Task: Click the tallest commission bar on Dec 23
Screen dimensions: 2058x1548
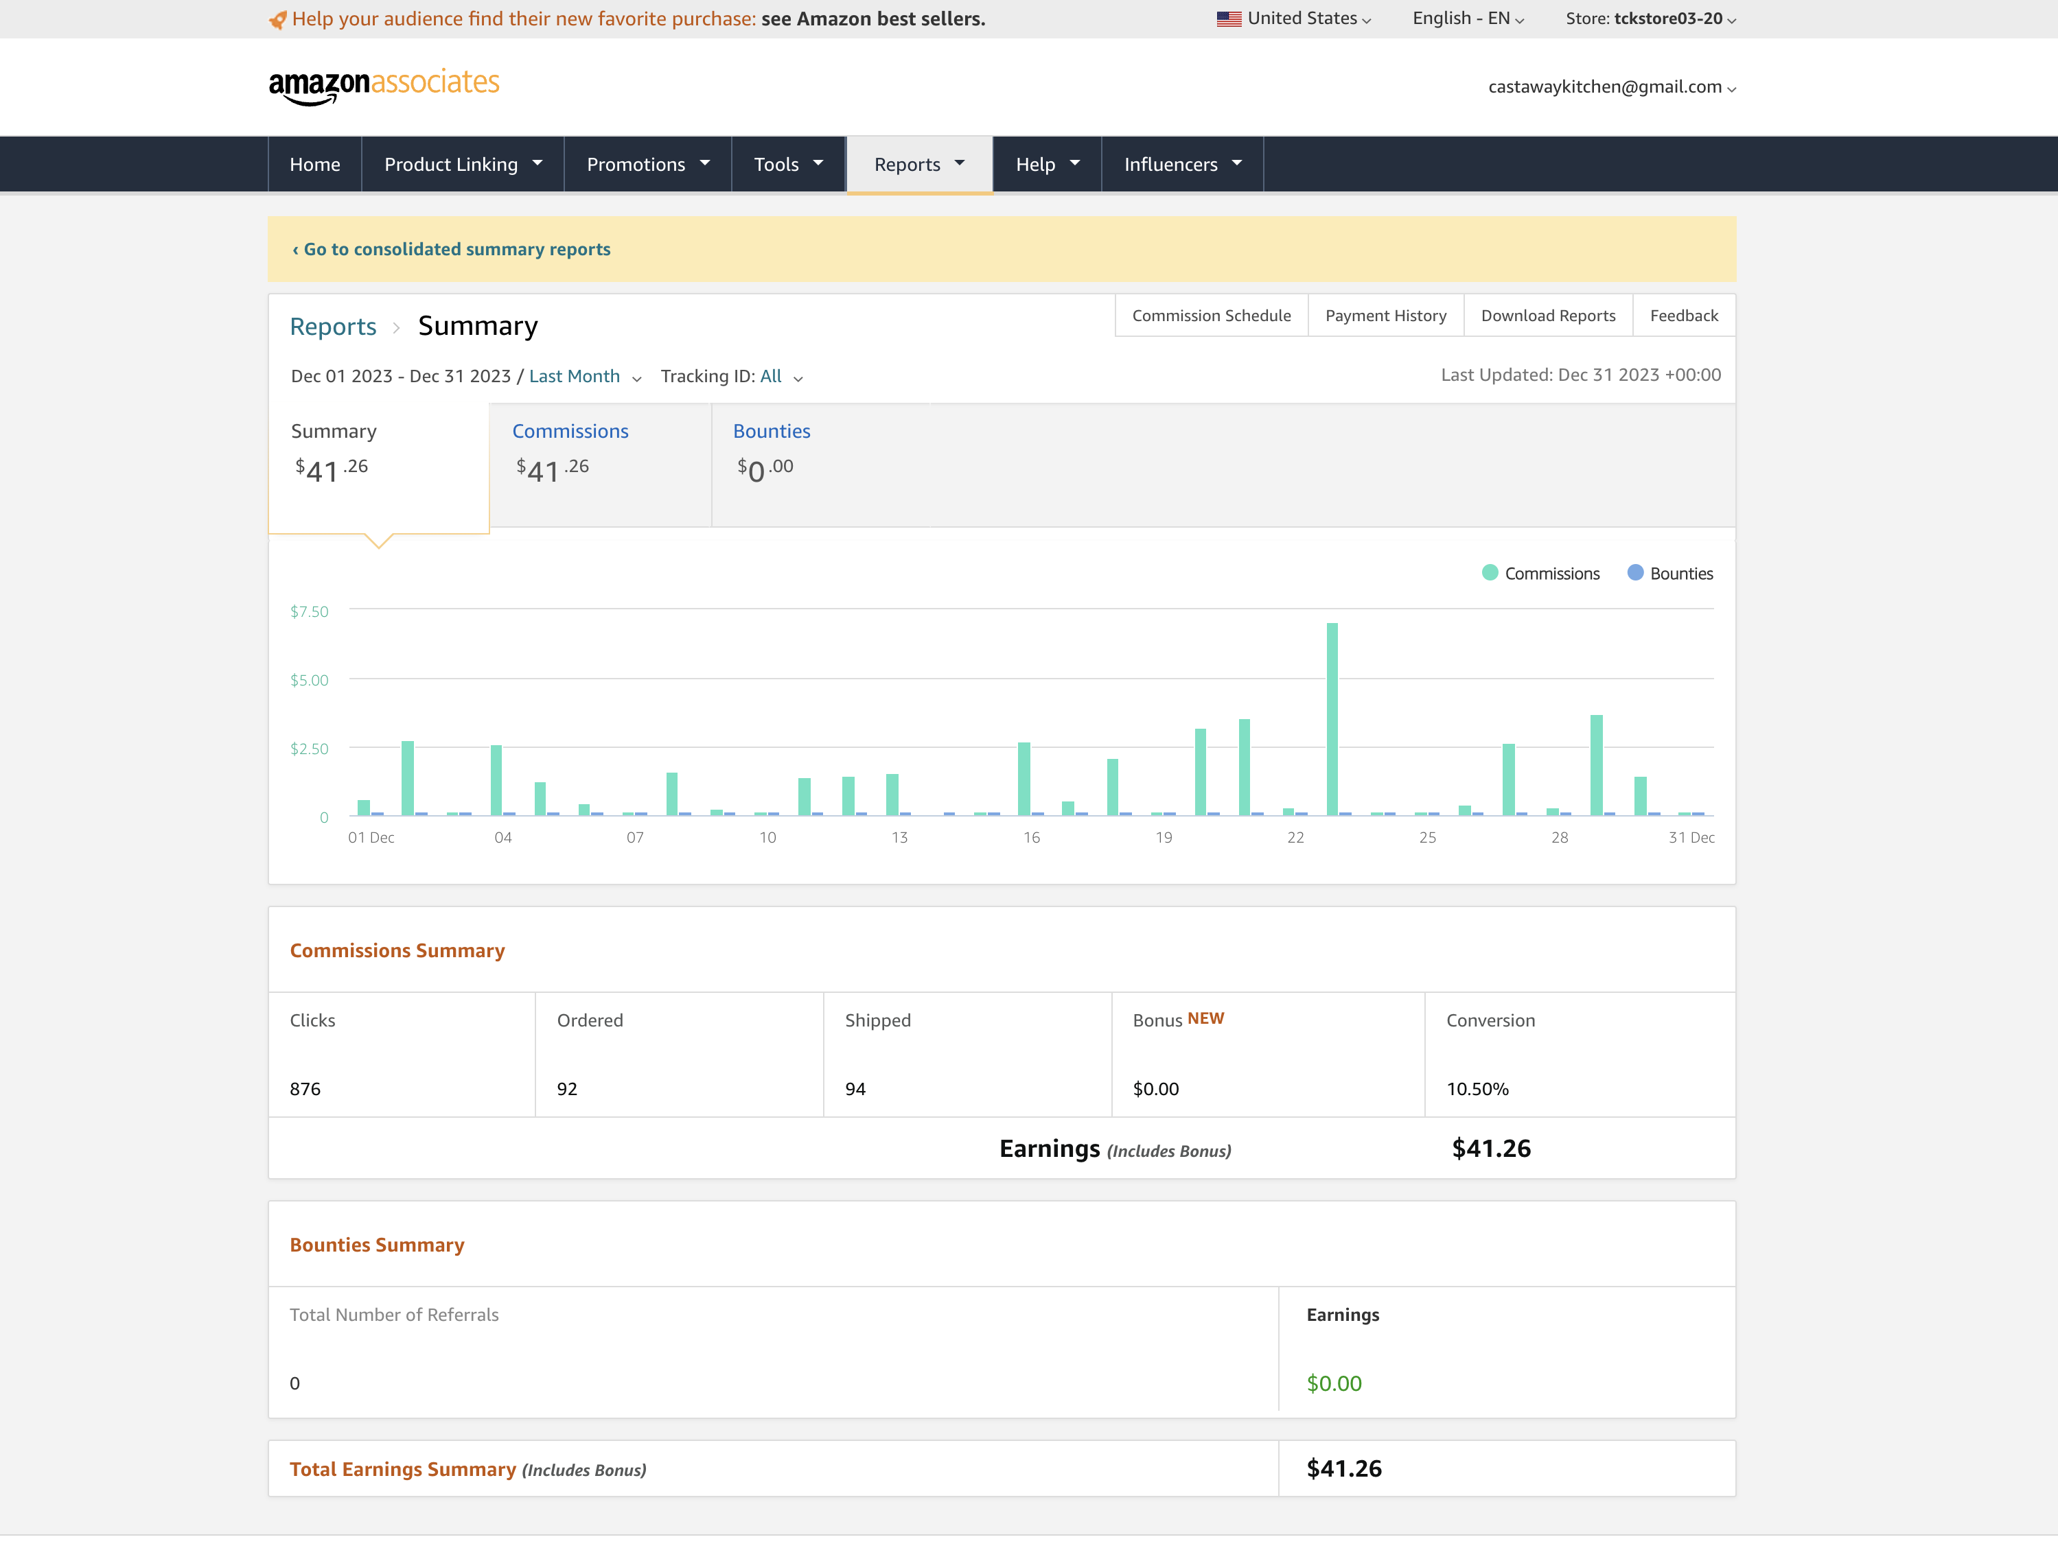Action: pyautogui.click(x=1332, y=718)
